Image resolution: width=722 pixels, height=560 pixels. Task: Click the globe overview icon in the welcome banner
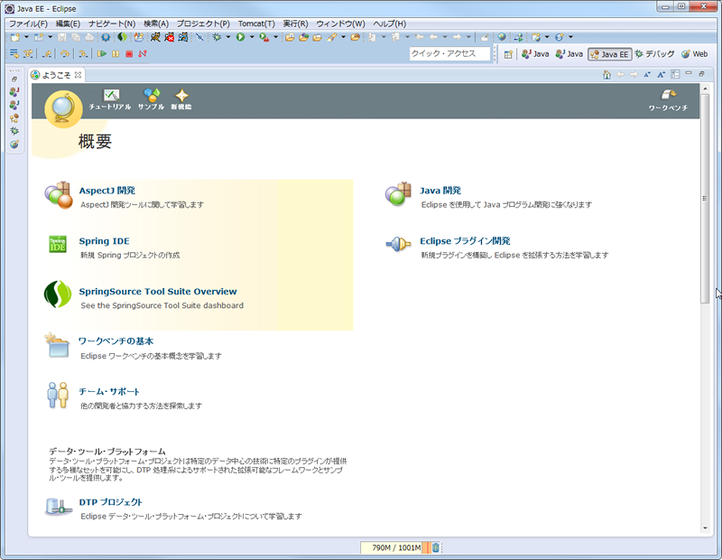63,109
